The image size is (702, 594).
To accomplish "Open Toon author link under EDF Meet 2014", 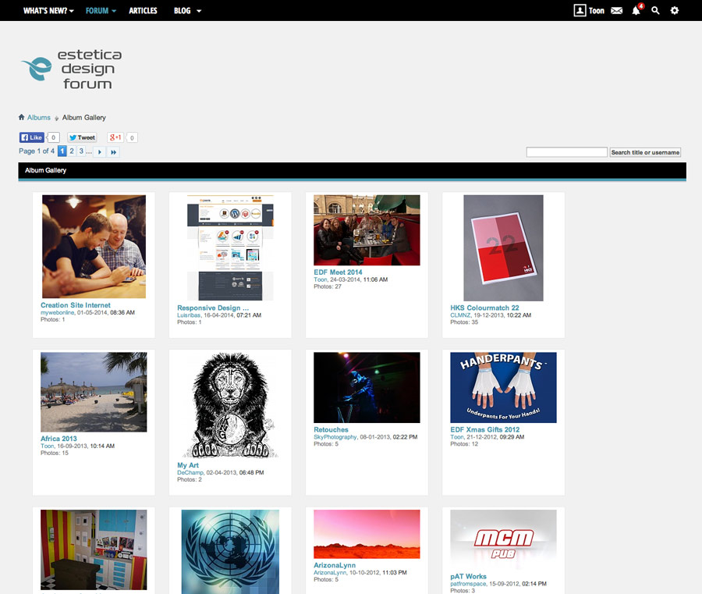I will pyautogui.click(x=321, y=279).
